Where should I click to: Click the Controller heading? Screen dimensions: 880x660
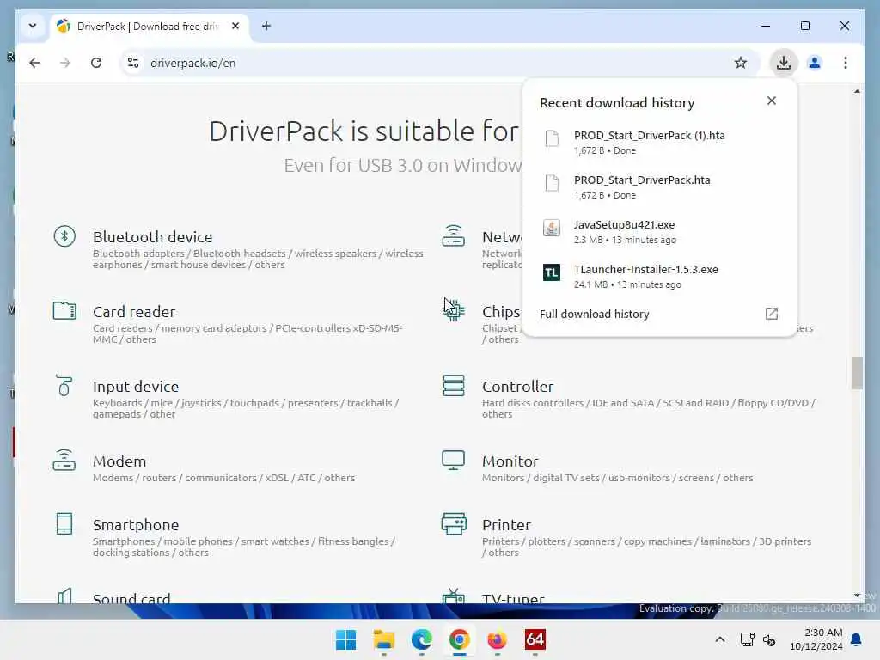(518, 386)
